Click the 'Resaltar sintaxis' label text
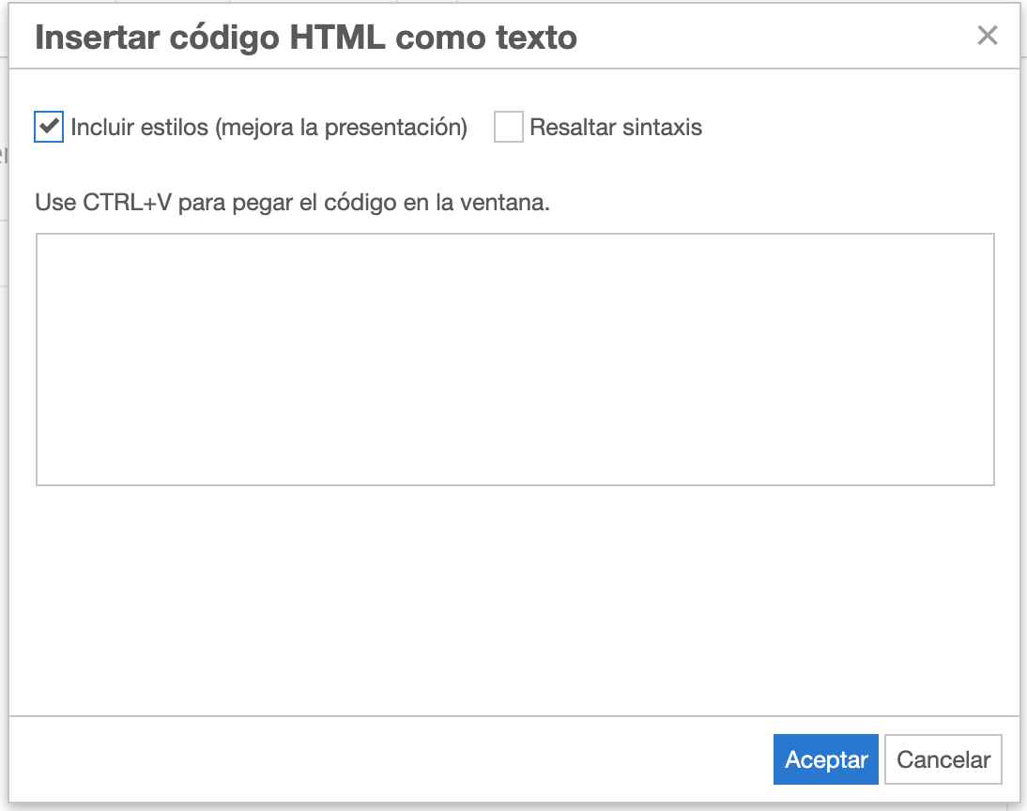The height and width of the screenshot is (811, 1027). 615,128
